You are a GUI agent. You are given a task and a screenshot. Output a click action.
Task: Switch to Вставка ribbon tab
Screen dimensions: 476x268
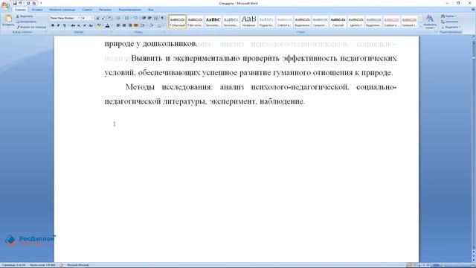[37, 10]
